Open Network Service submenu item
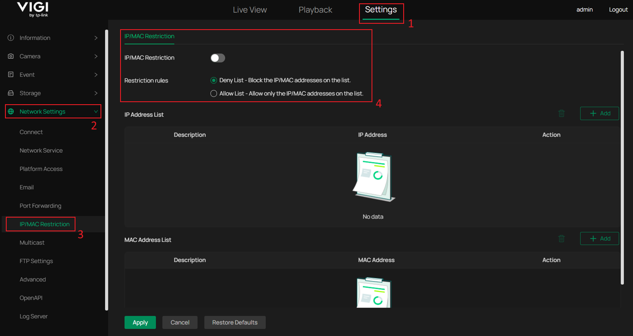 click(41, 150)
